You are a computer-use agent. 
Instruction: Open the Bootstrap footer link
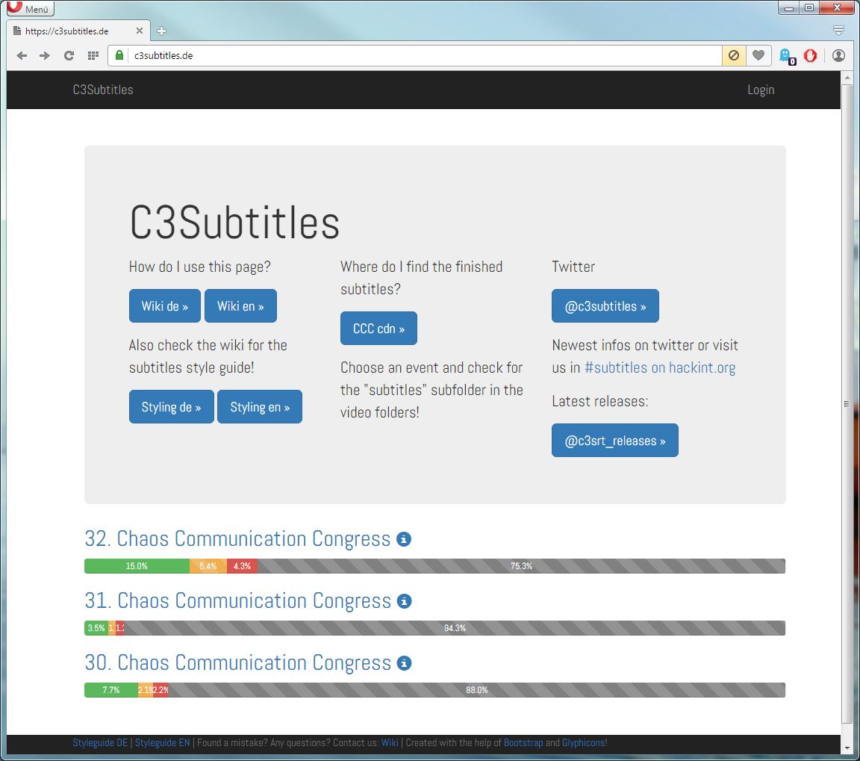(x=523, y=742)
